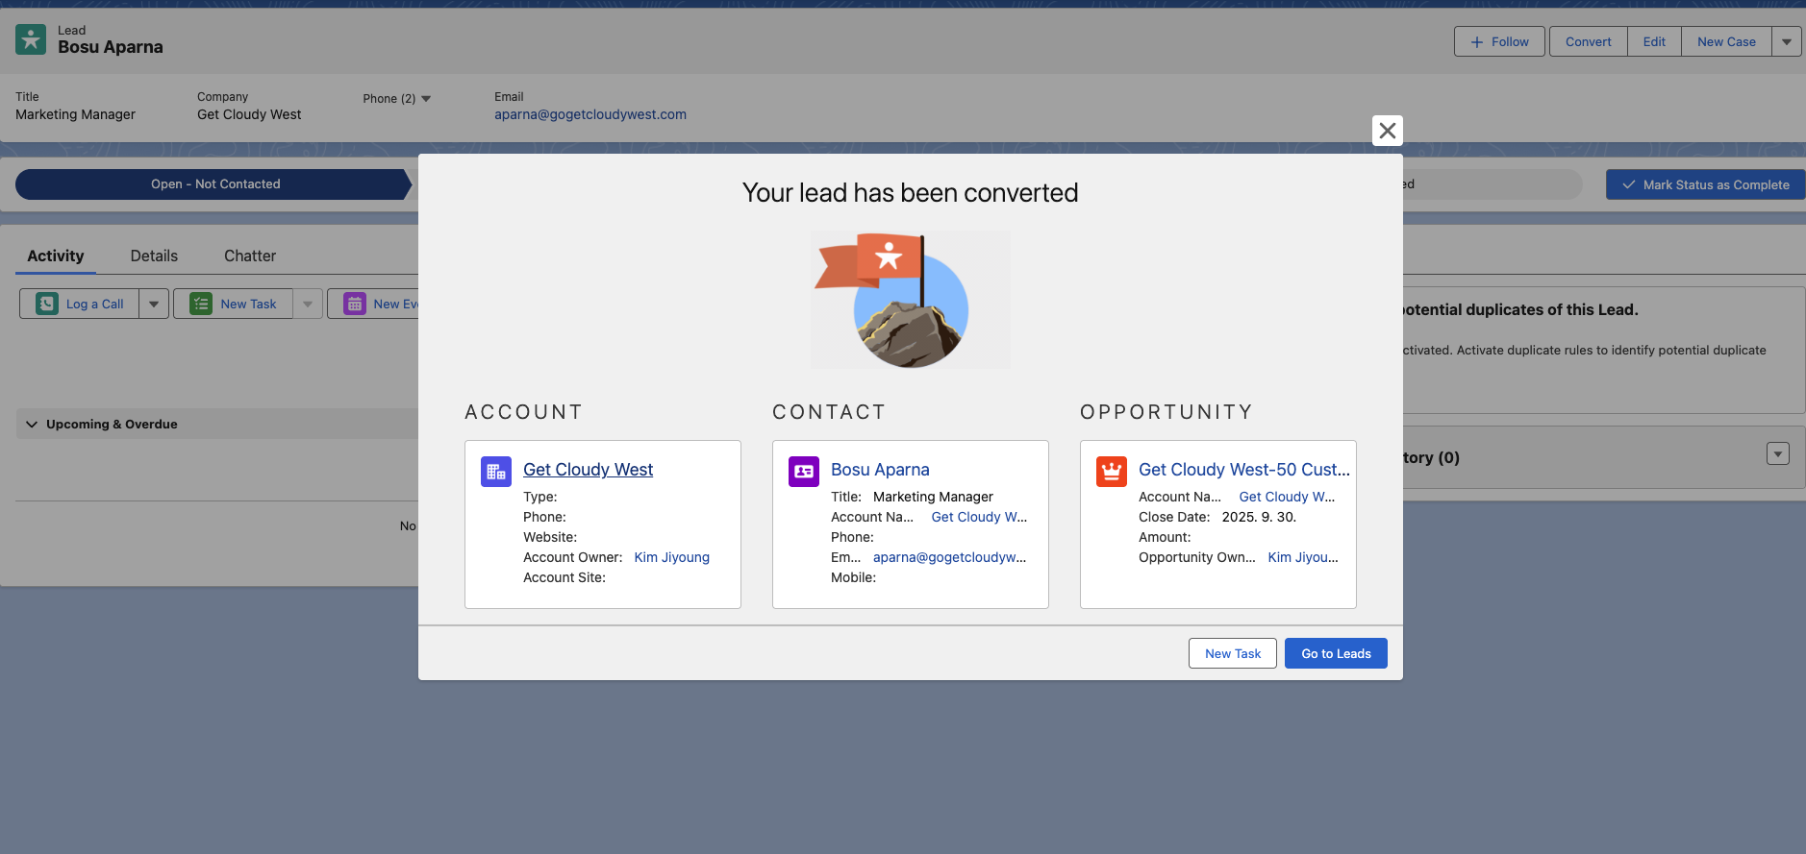Open dropdown next to Log a Call

(154, 304)
